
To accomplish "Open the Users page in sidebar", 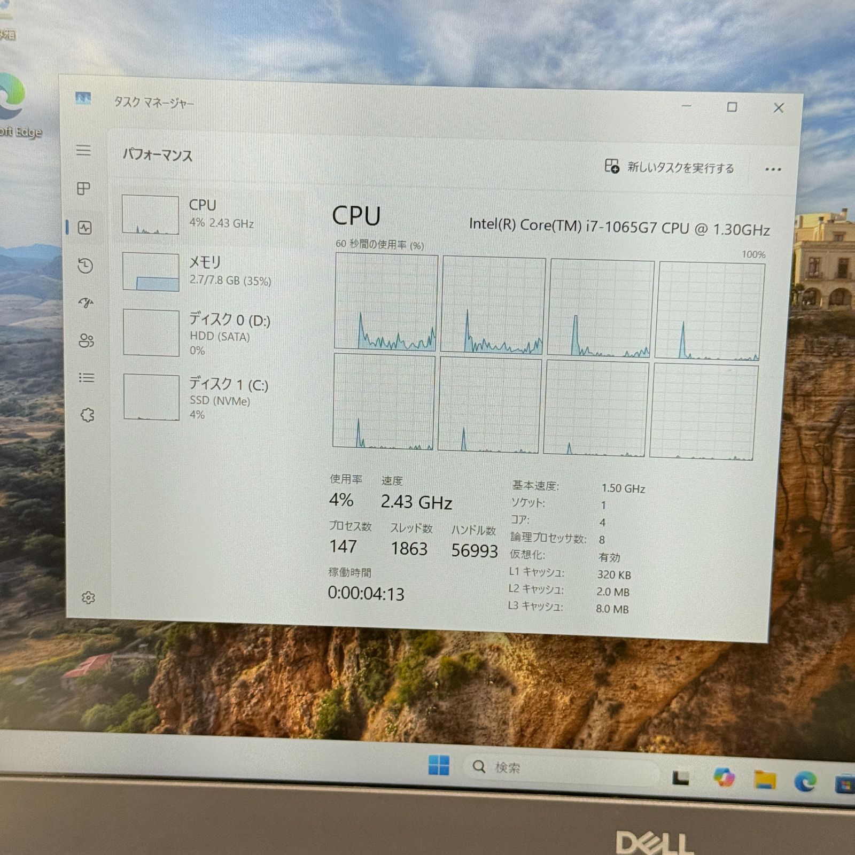I will (x=85, y=339).
